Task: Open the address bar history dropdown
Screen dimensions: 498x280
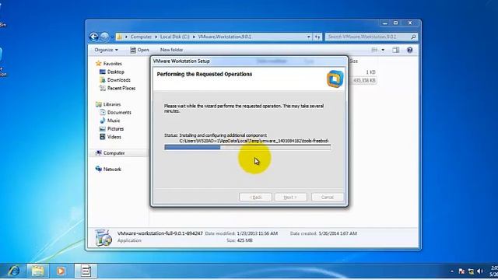Action: pos(309,37)
